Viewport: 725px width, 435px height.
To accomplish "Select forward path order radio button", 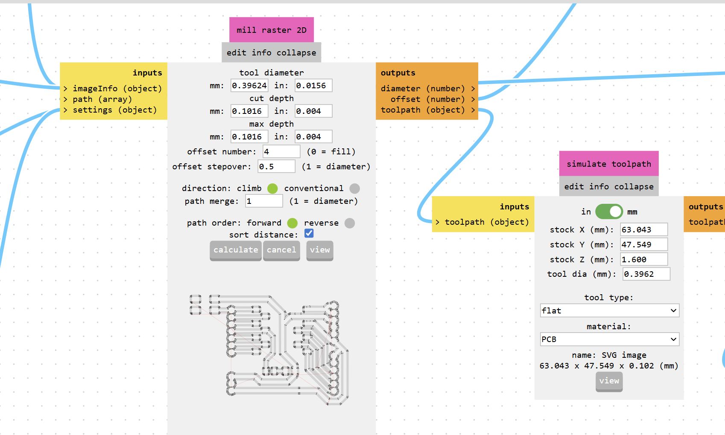I will (292, 223).
